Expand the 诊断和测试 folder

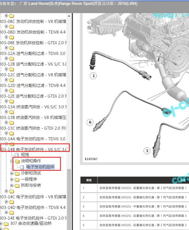point(12,173)
